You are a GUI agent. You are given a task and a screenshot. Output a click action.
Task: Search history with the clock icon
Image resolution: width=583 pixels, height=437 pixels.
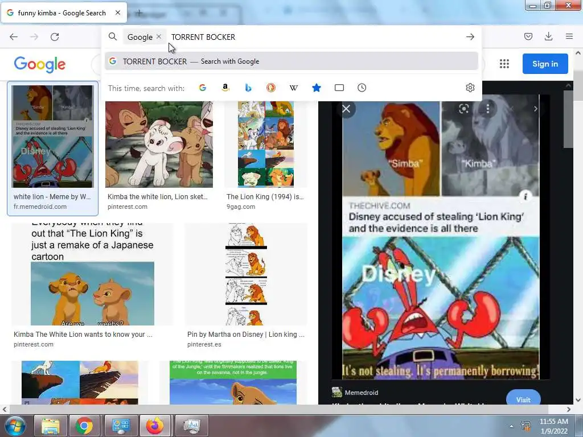(x=362, y=88)
